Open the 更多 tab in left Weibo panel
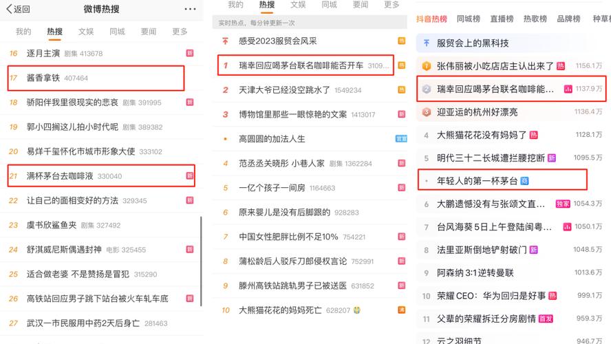611x344 pixels. [x=180, y=32]
